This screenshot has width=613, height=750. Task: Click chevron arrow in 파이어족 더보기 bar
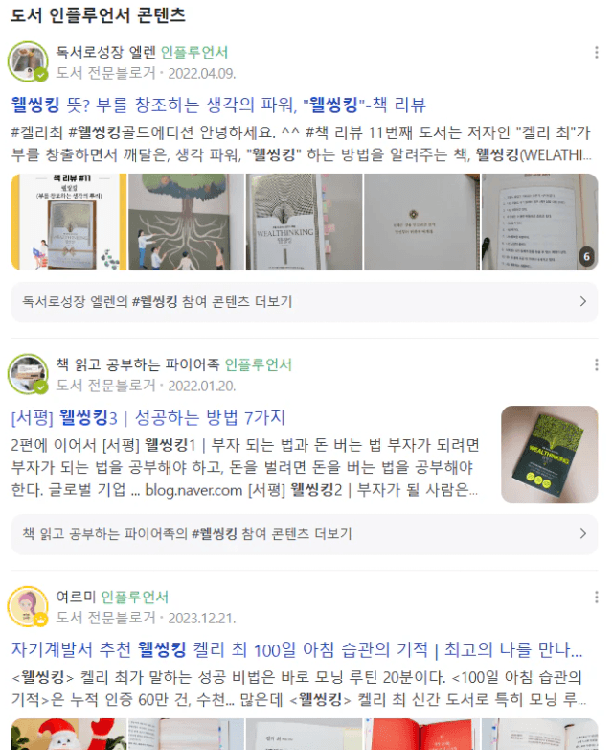point(583,534)
